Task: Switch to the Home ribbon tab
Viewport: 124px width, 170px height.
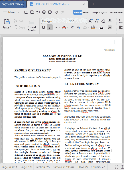Action: tap(78, 12)
